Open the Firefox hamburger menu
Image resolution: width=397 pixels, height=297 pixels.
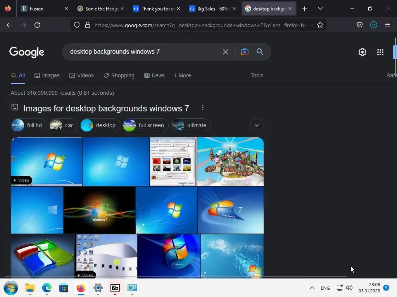click(387, 25)
